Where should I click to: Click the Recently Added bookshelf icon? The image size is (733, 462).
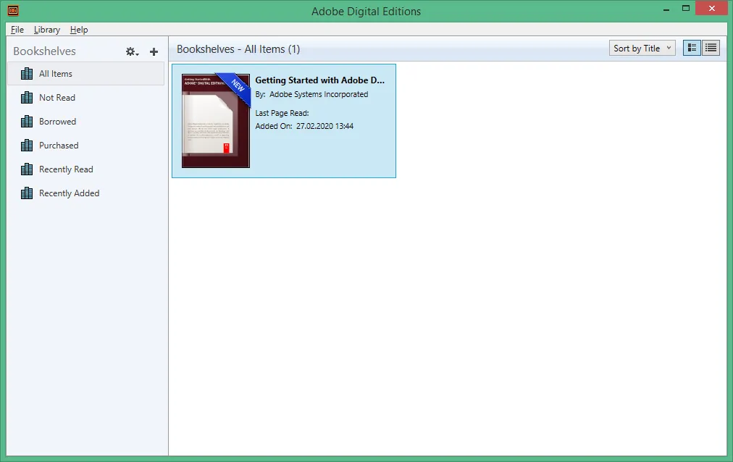click(x=27, y=193)
